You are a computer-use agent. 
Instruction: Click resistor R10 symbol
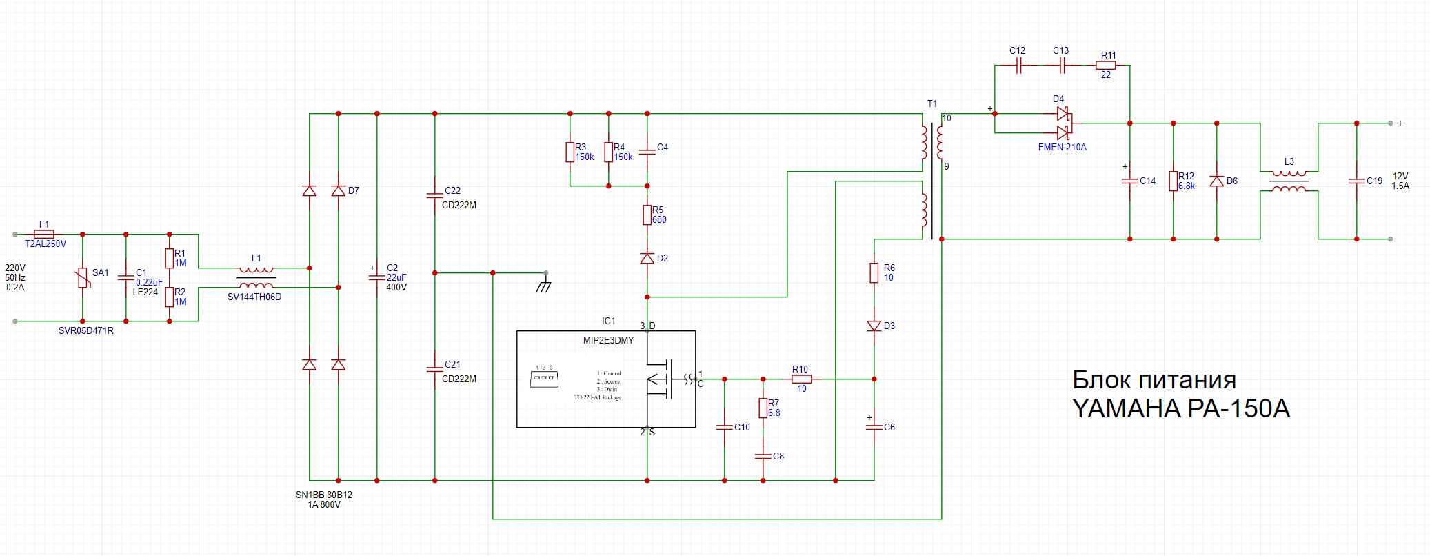(801, 379)
